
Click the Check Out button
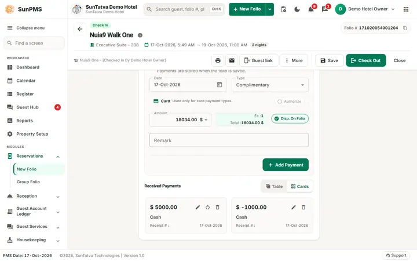coord(365,60)
